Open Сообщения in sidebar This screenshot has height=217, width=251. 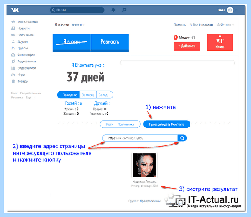click(26, 35)
